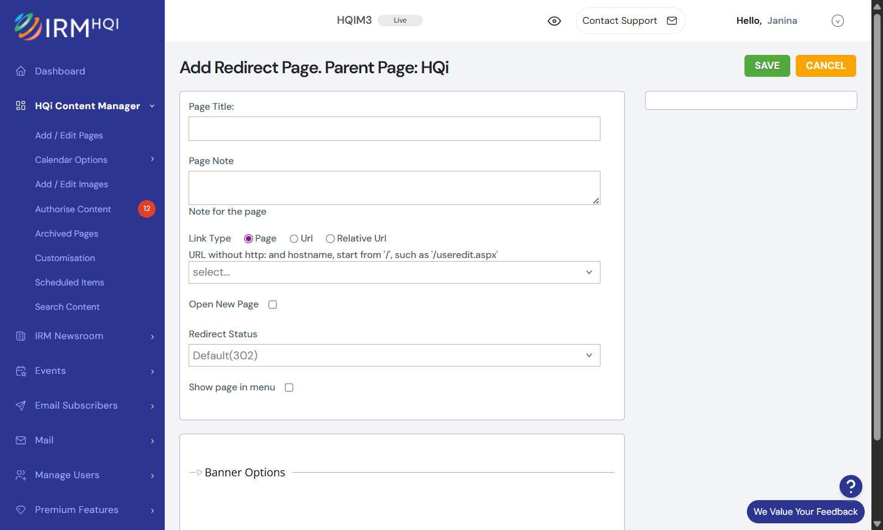Click the Page Title input field
This screenshot has height=530, width=883.
point(394,129)
